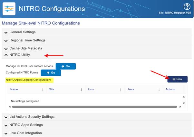Expand List Actions Security Settings
The image size is (194, 137).
point(32,117)
